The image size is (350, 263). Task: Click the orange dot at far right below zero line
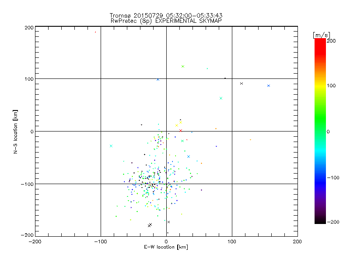(250, 140)
